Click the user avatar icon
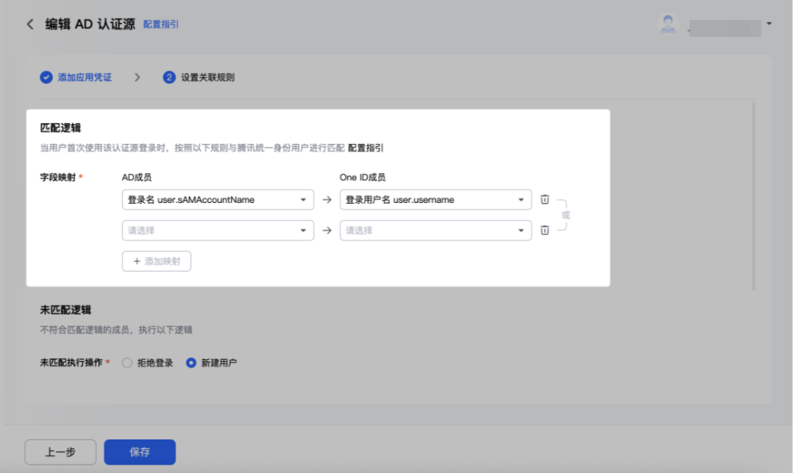 tap(668, 25)
